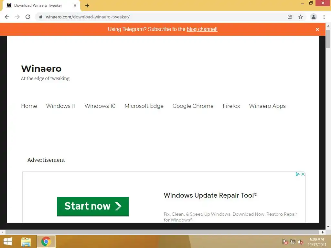Select the Download Winaero Tweaker tab
This screenshot has height=248, width=331.
click(x=41, y=5)
